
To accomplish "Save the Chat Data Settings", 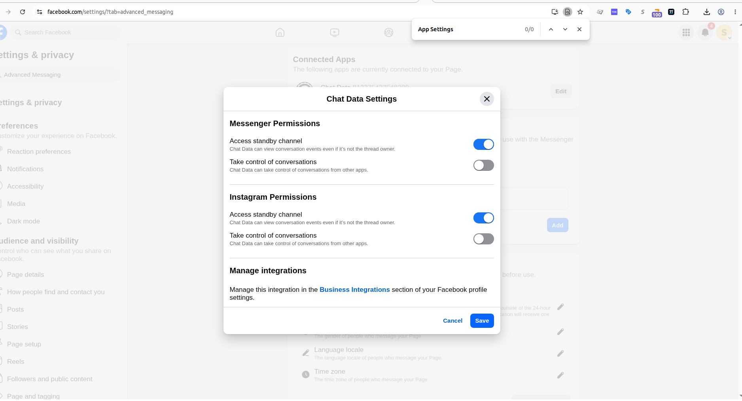I will coord(482,321).
